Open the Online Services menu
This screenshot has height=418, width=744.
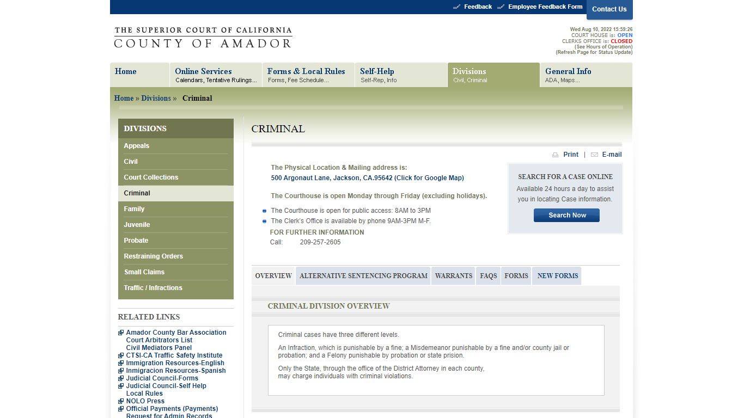(216, 75)
